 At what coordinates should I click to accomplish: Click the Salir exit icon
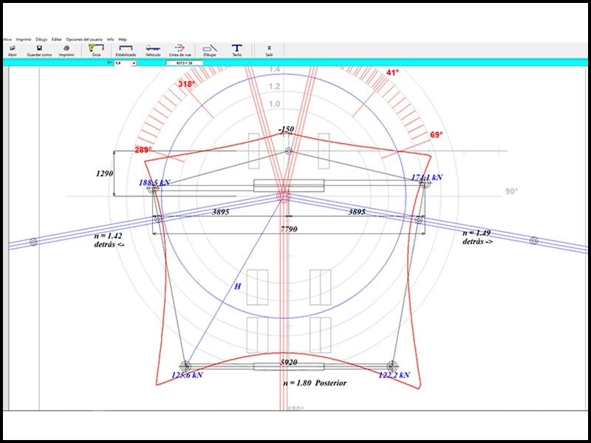pyautogui.click(x=269, y=49)
